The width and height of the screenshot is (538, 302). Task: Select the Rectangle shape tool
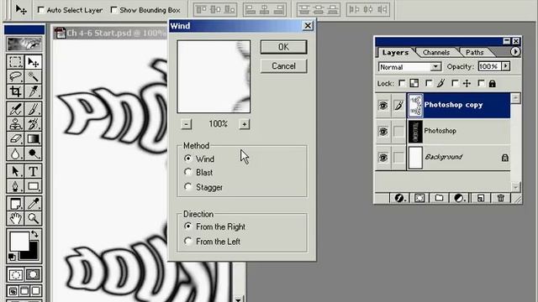tap(34, 186)
